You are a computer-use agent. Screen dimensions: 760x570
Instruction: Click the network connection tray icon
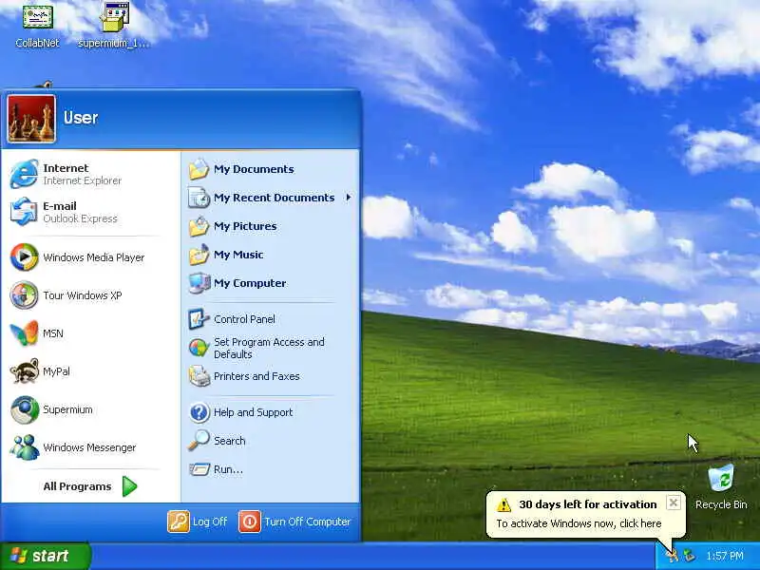[x=690, y=556]
